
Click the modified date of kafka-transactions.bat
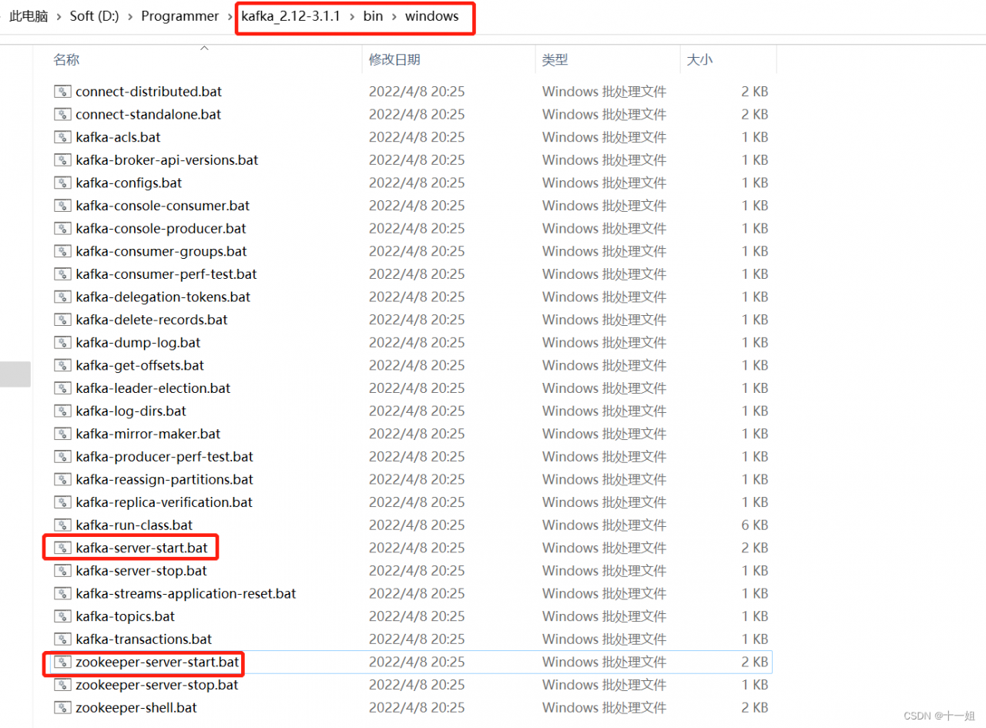pyautogui.click(x=417, y=639)
